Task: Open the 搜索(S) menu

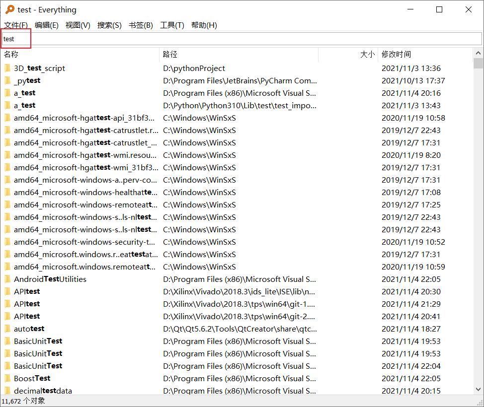Action: coord(109,25)
